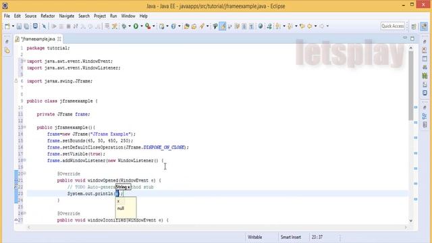Image resolution: width=432 pixels, height=243 pixels.
Task: Toggle the highlighted Mark Occurrences icon
Action: coord(222,26)
